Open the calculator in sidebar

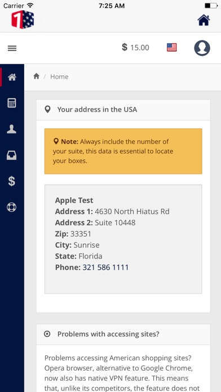(12, 103)
